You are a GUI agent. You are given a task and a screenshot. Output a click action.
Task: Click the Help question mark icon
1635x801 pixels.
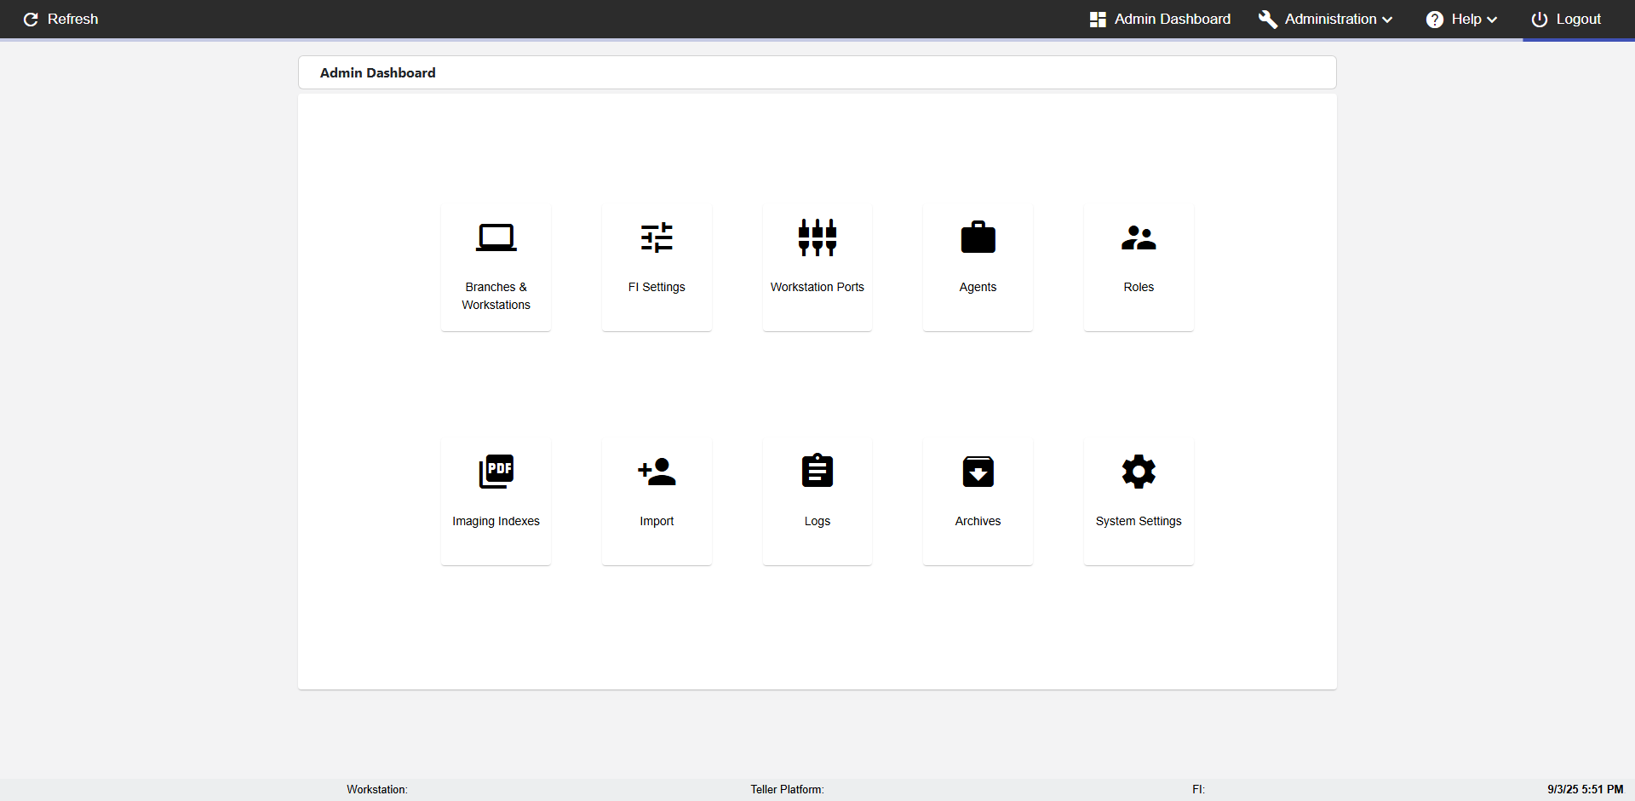[1435, 19]
